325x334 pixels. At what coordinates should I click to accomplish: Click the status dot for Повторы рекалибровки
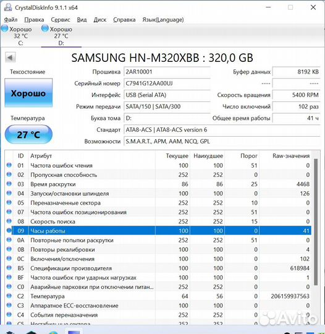9,249
